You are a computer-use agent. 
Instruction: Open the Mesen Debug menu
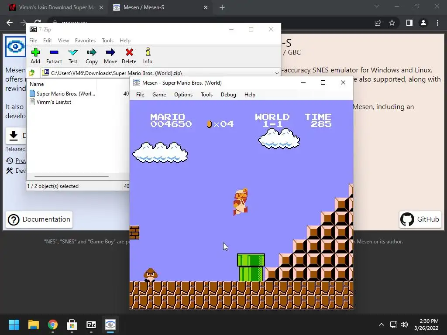[228, 95]
